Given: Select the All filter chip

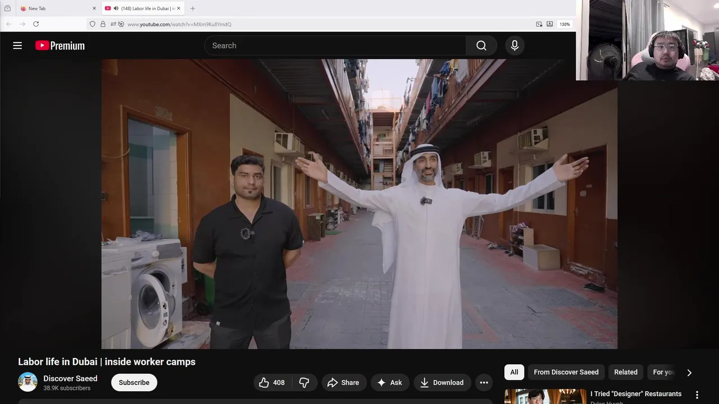Looking at the screenshot, I should [x=514, y=372].
